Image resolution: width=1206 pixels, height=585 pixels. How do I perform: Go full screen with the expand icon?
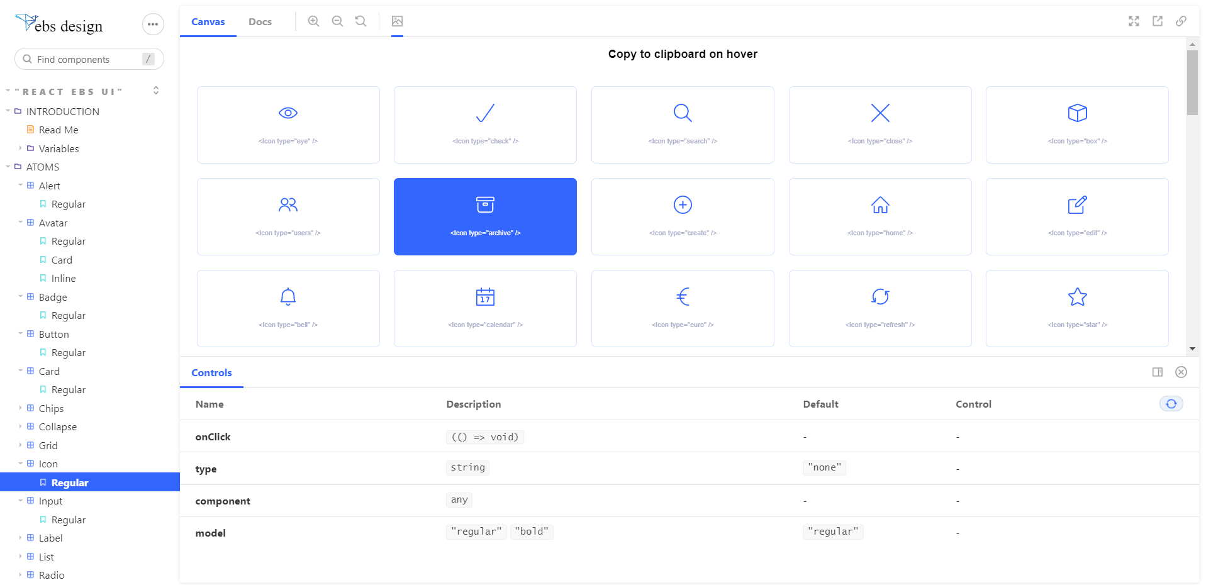[1134, 21]
